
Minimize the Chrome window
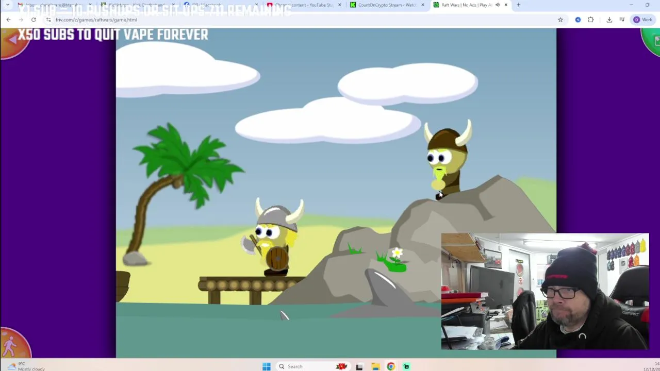(x=631, y=5)
